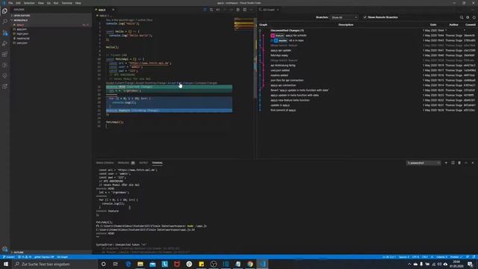The height and width of the screenshot is (269, 478).
Task: Open the Terminal menu
Action: (67, 3)
